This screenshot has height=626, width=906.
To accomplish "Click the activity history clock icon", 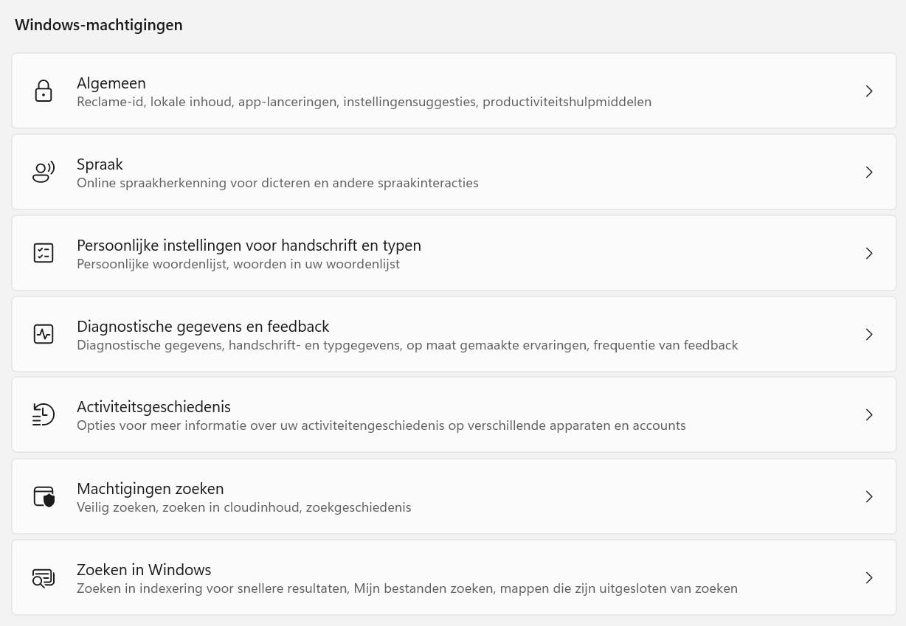I will click(x=44, y=415).
